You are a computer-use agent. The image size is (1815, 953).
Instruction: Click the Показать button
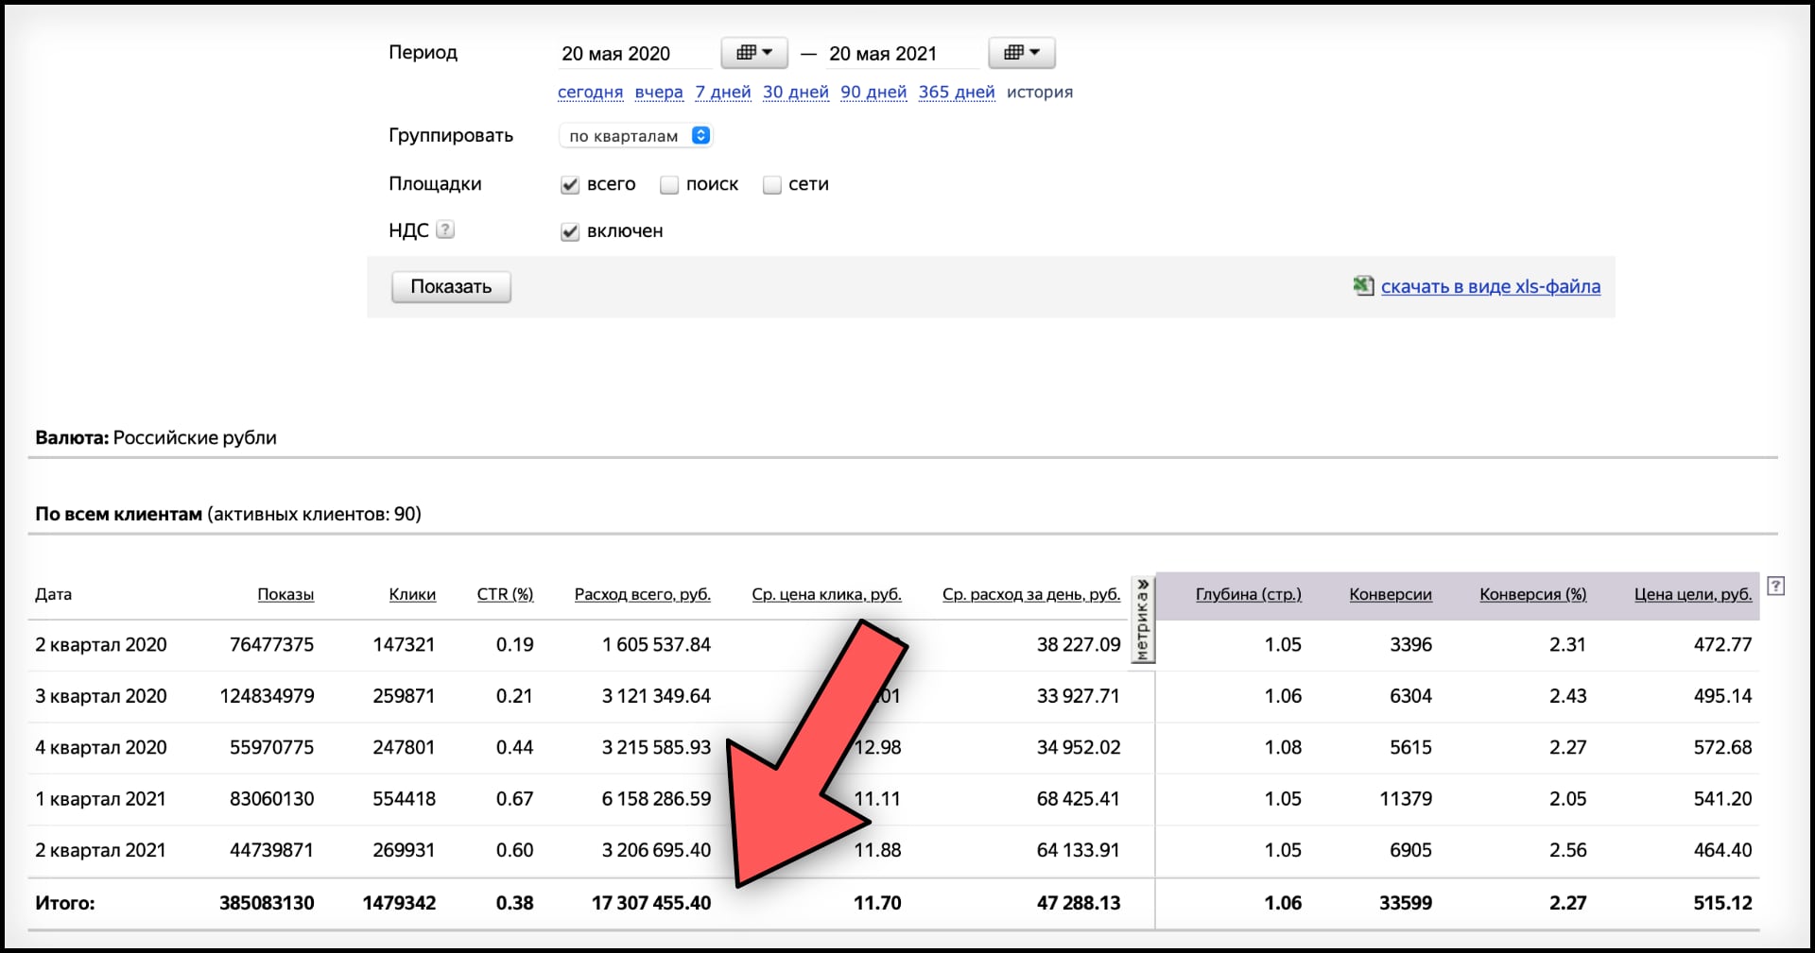451,287
